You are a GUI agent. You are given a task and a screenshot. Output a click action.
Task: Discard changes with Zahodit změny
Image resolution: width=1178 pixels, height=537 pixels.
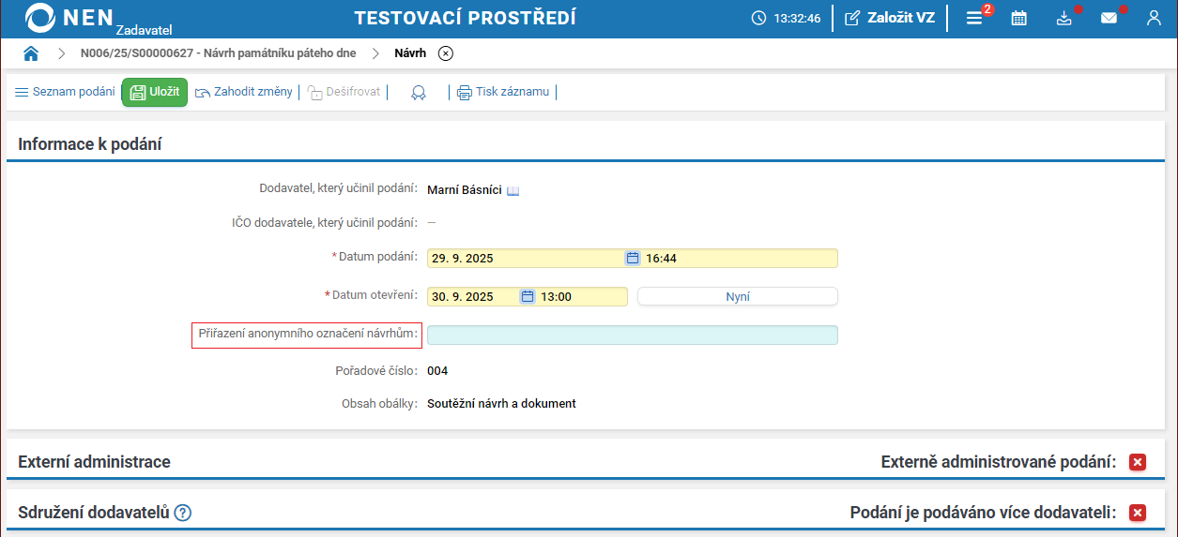tap(244, 92)
